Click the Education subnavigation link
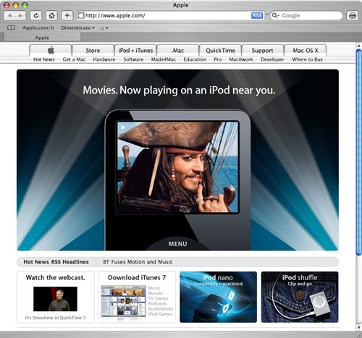The height and width of the screenshot is (338, 362). [195, 59]
